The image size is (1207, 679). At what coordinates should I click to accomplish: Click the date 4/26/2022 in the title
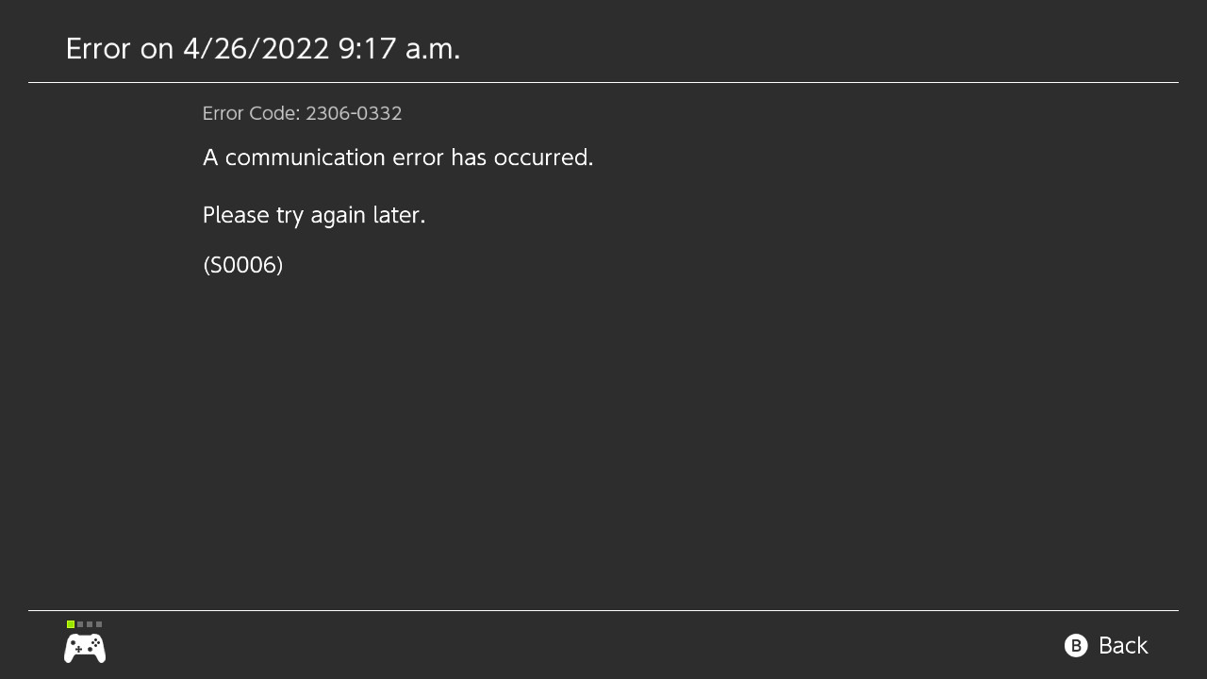click(x=256, y=49)
